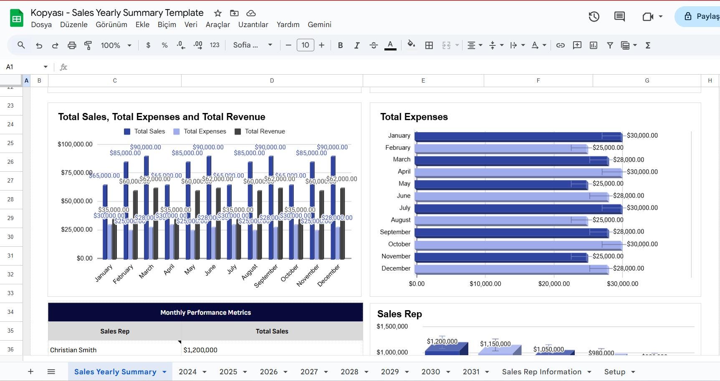Open the Dosya menu
Viewport: 720px width, 381px height.
click(x=41, y=25)
